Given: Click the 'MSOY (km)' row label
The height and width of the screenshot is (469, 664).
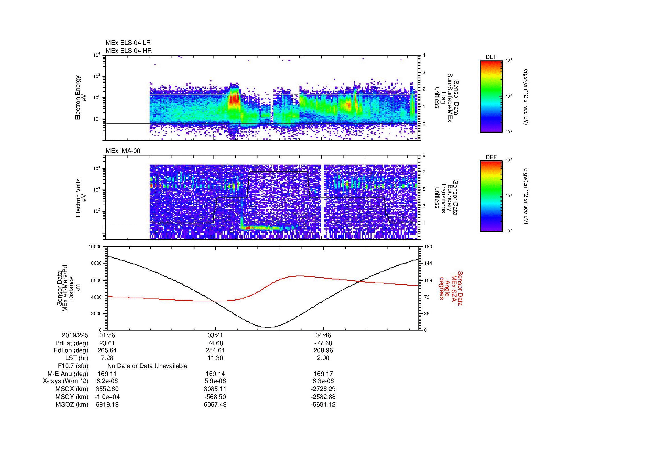Looking at the screenshot, I should [72, 397].
